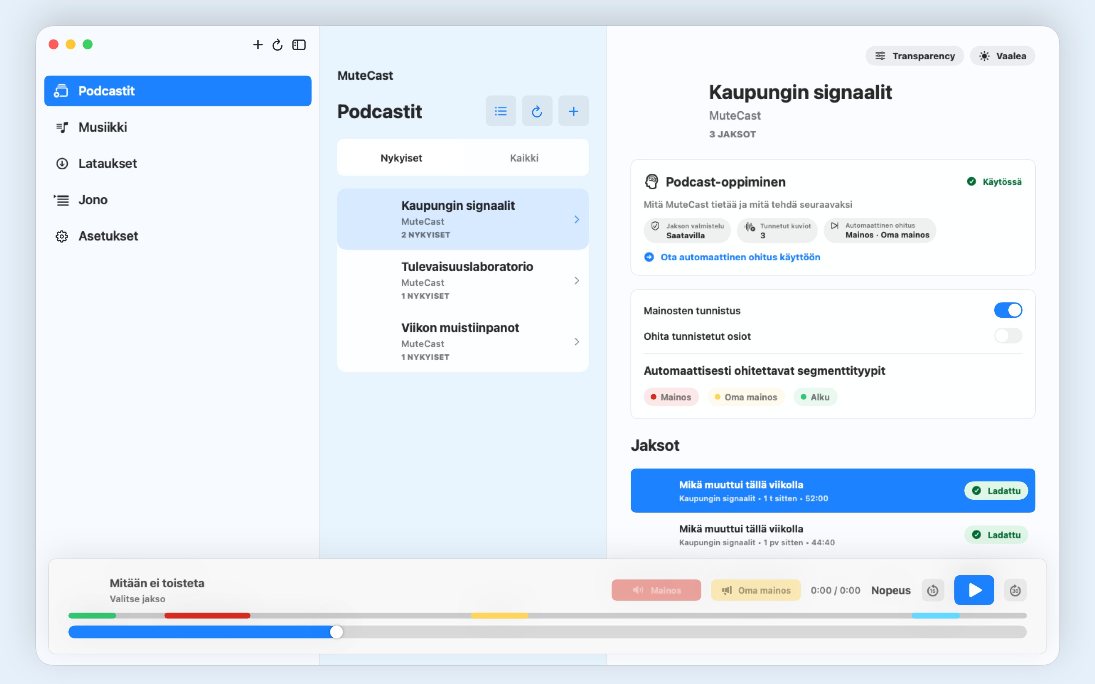Click the Jakson valmistelu Saatavilla chip
This screenshot has height=684, width=1095.
tap(687, 230)
